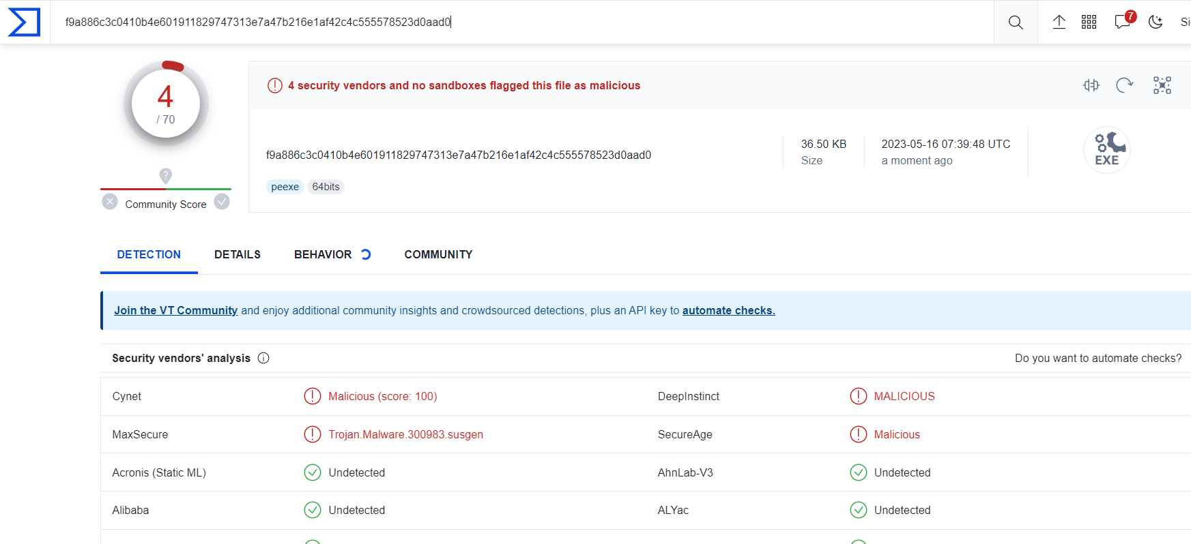Click the DeepInstinct MALICIOUS alert icon
Image resolution: width=1191 pixels, height=544 pixels.
tap(859, 396)
